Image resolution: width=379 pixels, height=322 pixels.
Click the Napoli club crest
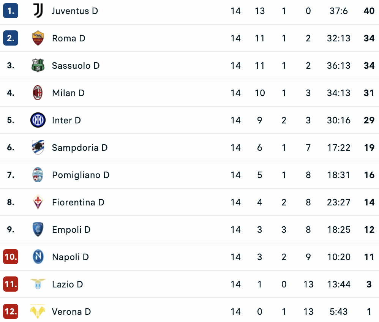pyautogui.click(x=38, y=257)
